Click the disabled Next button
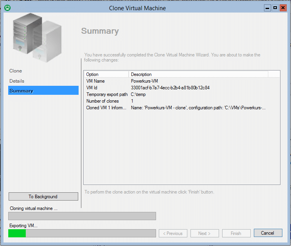 coord(205,233)
